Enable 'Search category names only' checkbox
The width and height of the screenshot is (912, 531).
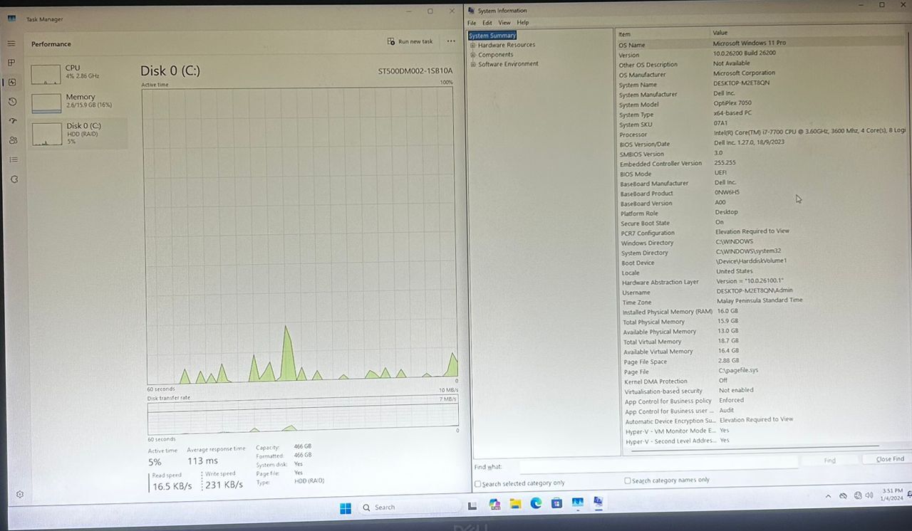pyautogui.click(x=628, y=480)
